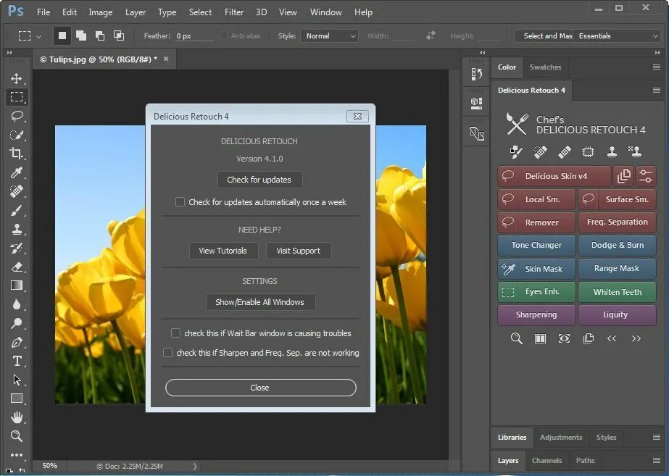Switch to the Swatches tab
The image size is (669, 476).
(545, 67)
